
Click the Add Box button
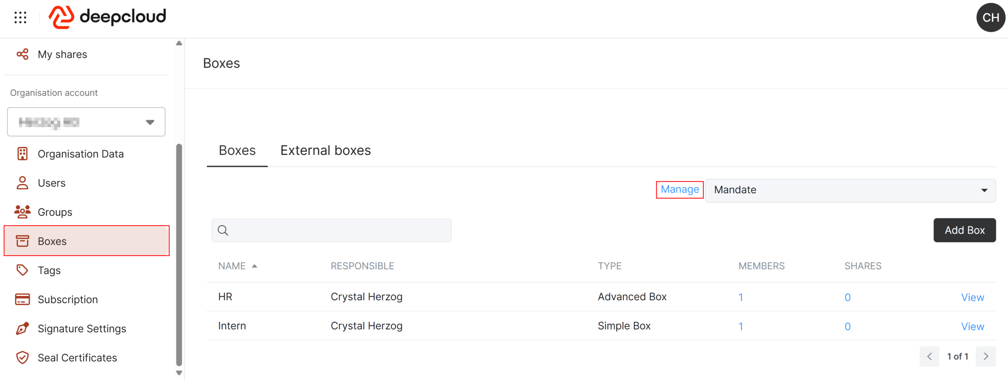tap(964, 230)
